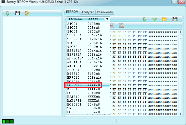The width and height of the screenshot is (186, 125).
Task: Switch to the Analyzer tab
Action: coord(87,12)
